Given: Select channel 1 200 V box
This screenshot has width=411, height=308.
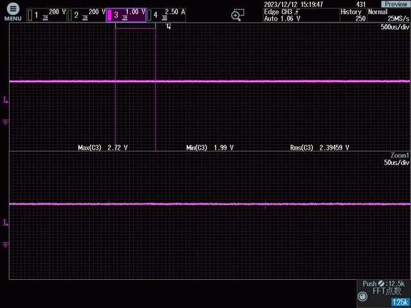Looking at the screenshot, I should 47,15.
